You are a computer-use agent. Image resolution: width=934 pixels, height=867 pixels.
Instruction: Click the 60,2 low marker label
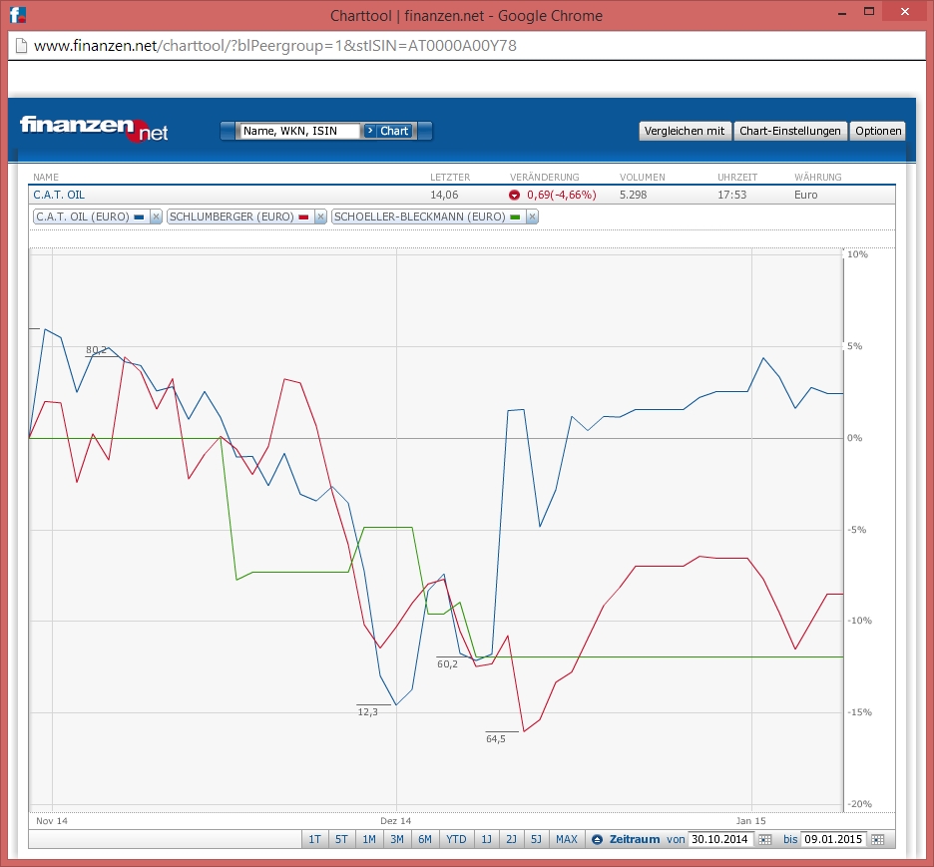(447, 663)
